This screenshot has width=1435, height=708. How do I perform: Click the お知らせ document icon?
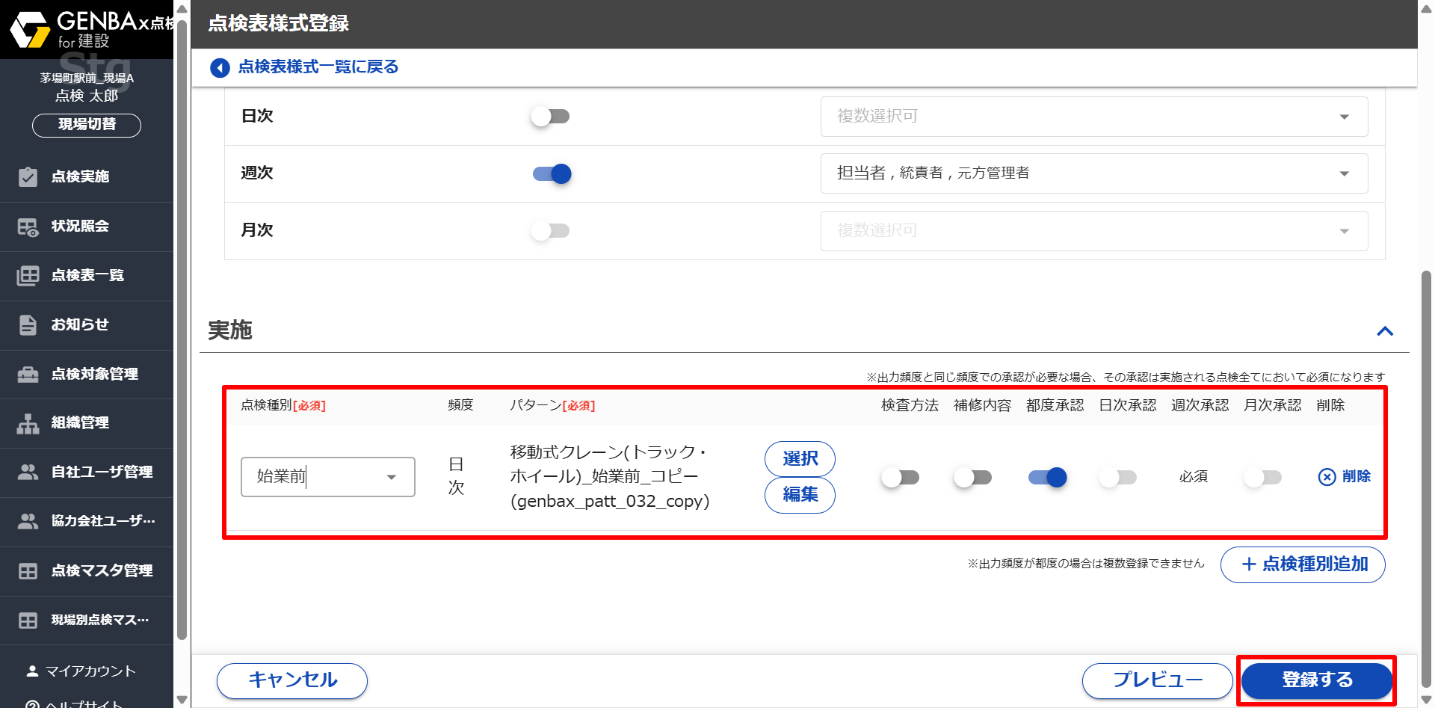(x=28, y=325)
